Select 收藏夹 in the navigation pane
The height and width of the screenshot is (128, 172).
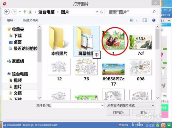pyautogui.click(x=15, y=29)
